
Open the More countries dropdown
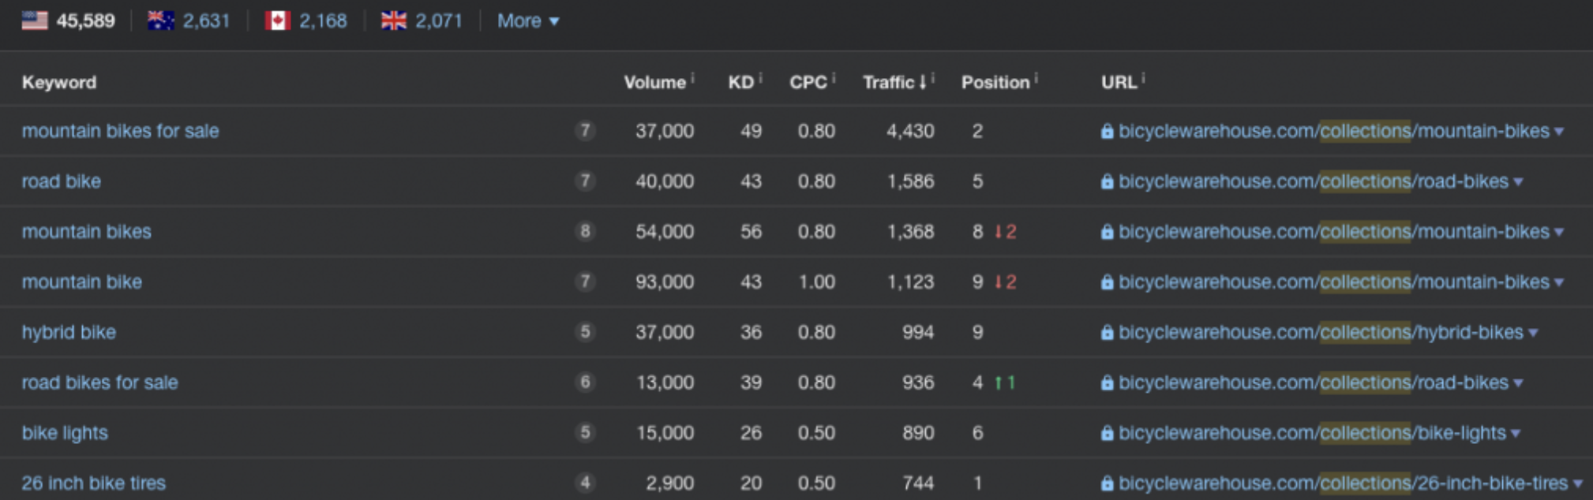pos(527,21)
